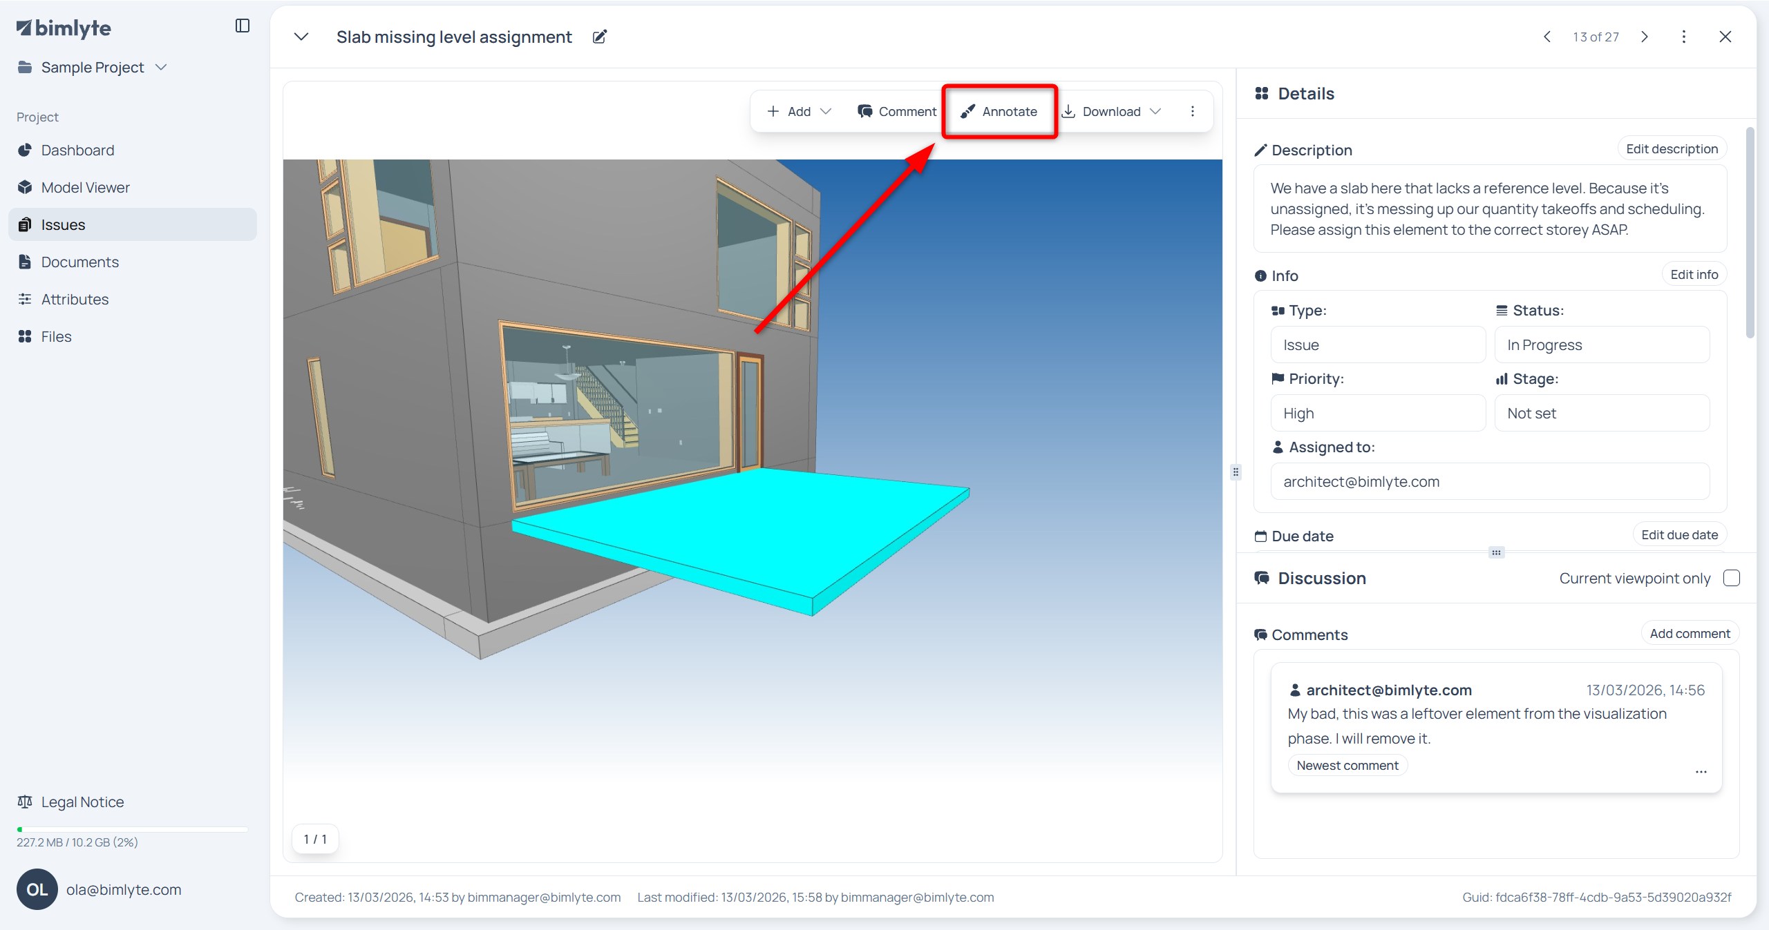Click the Created timestamp in footer

point(457,897)
